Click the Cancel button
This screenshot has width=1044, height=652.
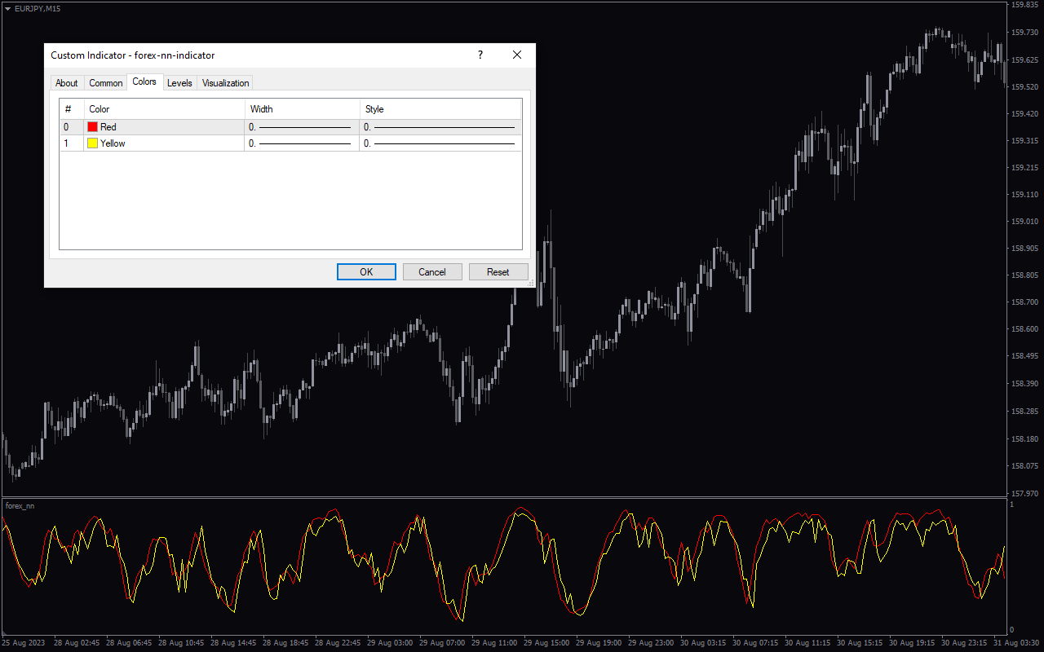click(x=432, y=272)
